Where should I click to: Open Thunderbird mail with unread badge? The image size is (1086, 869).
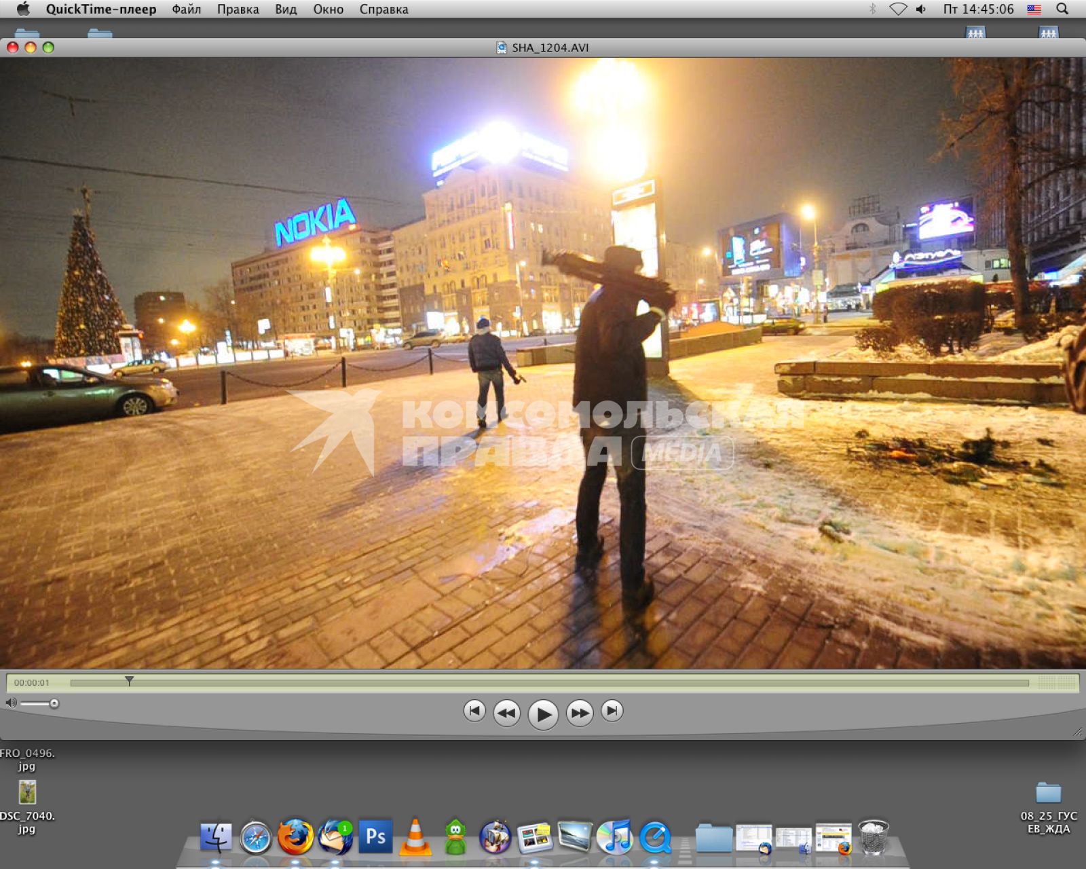point(335,837)
